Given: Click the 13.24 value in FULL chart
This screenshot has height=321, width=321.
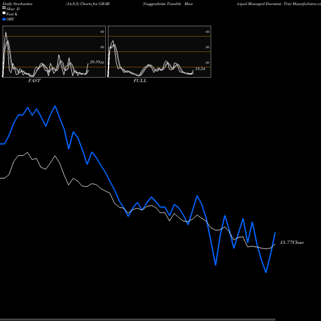Looking at the screenshot, I should (x=200, y=69).
